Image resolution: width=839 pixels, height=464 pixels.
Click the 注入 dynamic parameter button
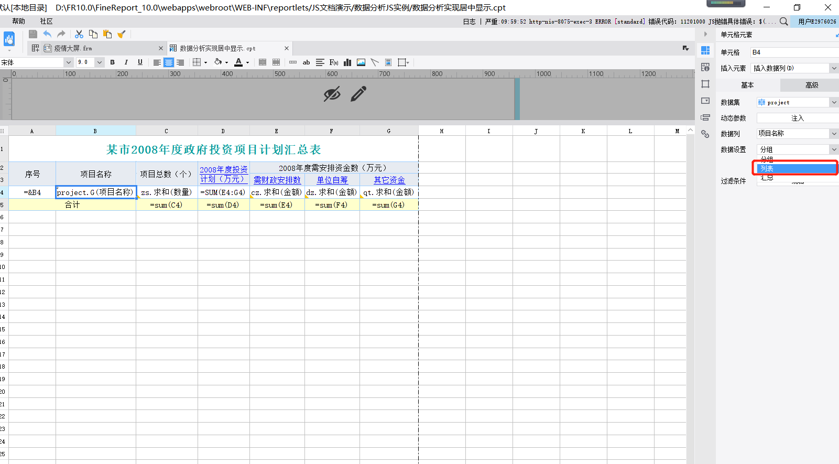click(x=798, y=118)
